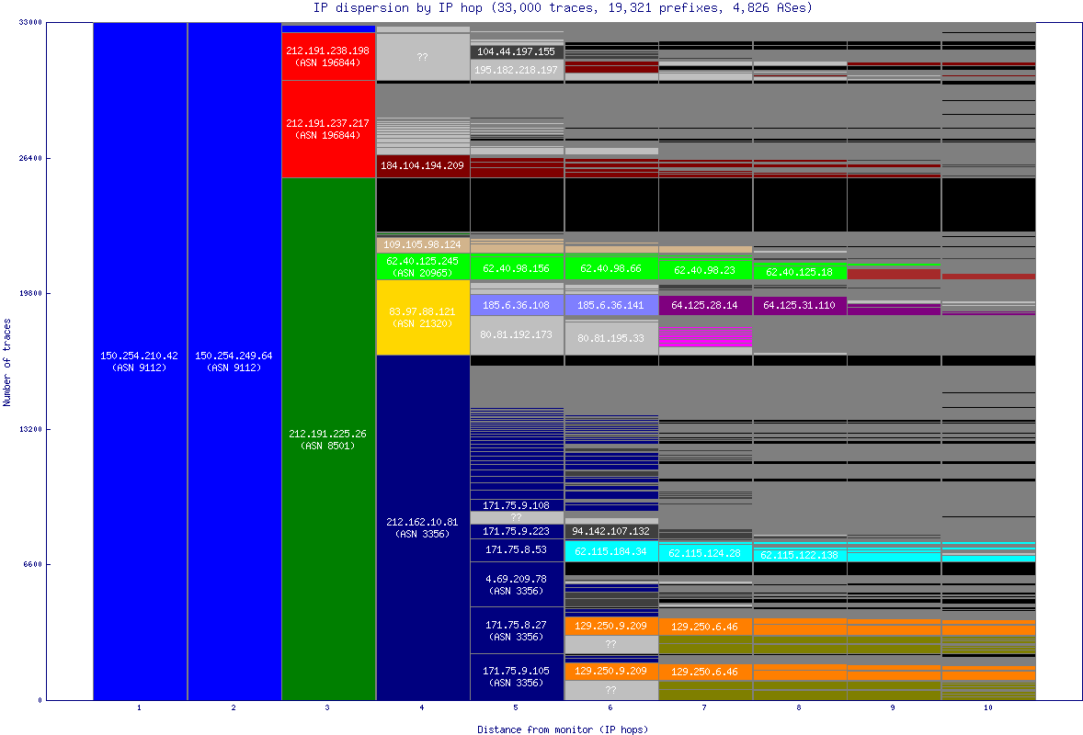
Task: Click the red 212.191.237.217 block
Action: tap(328, 129)
